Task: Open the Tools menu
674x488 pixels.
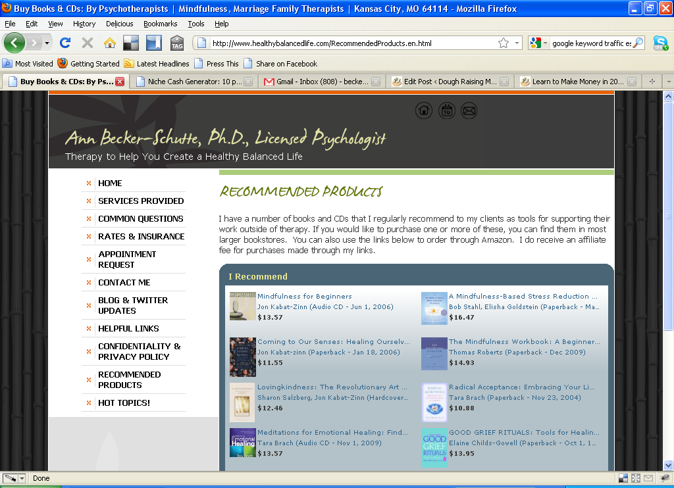Action: click(196, 24)
